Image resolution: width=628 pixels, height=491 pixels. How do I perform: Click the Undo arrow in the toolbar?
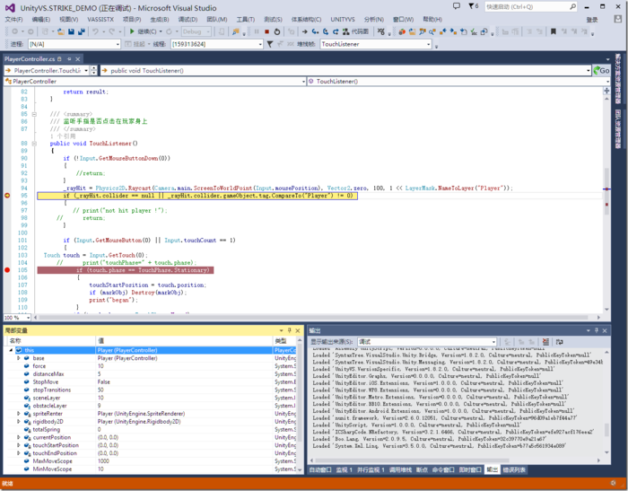pos(95,31)
